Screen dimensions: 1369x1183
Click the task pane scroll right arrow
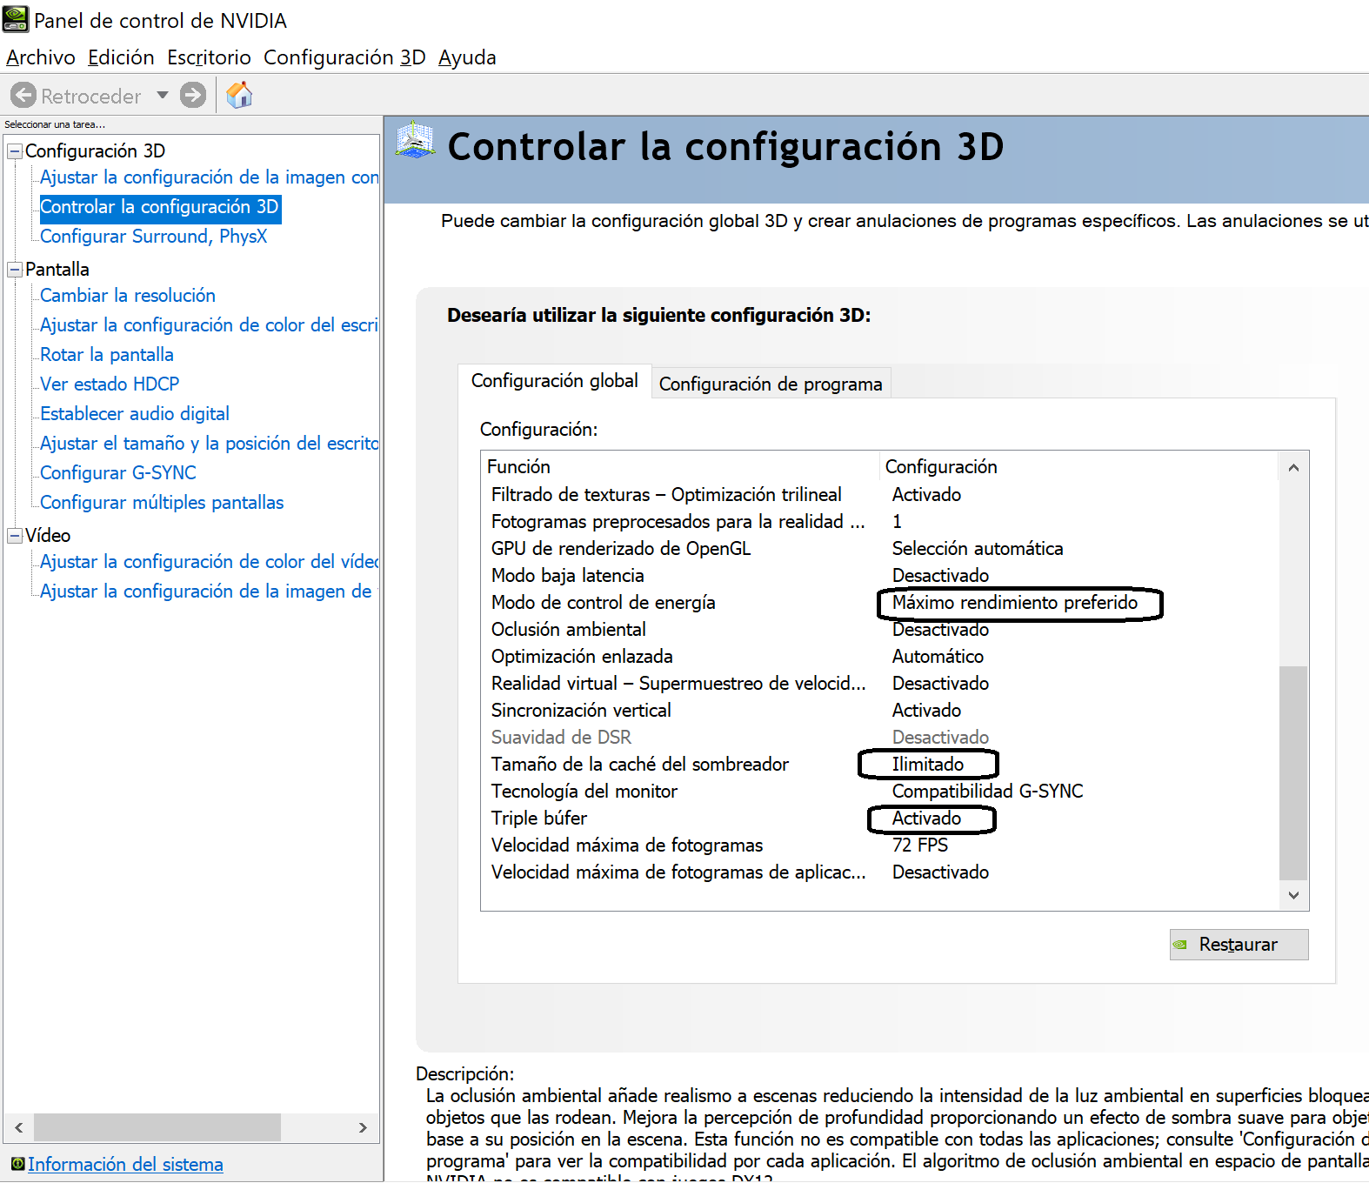[363, 1127]
